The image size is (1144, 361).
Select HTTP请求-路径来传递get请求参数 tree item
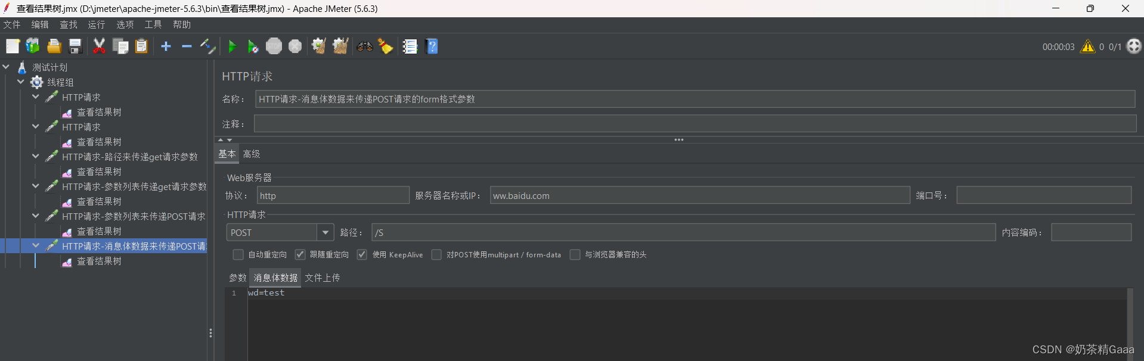[x=130, y=157]
